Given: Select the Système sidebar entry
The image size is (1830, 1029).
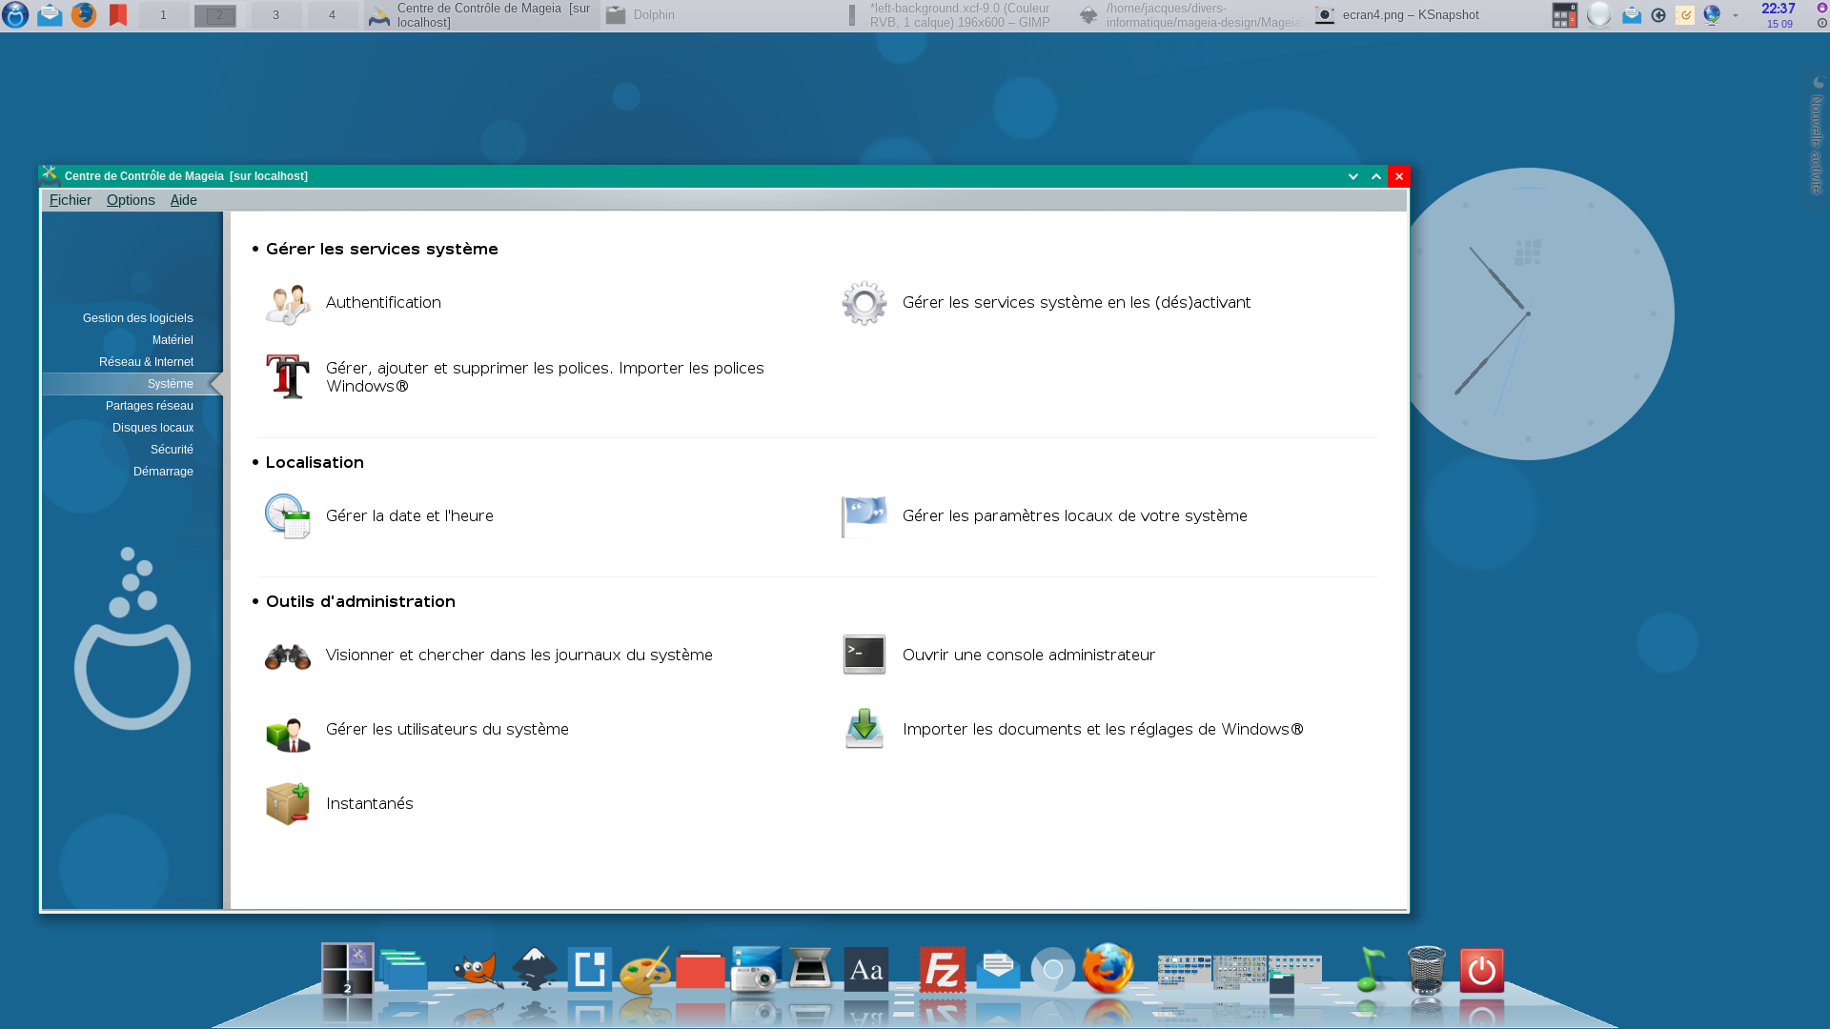Looking at the screenshot, I should click(x=132, y=384).
